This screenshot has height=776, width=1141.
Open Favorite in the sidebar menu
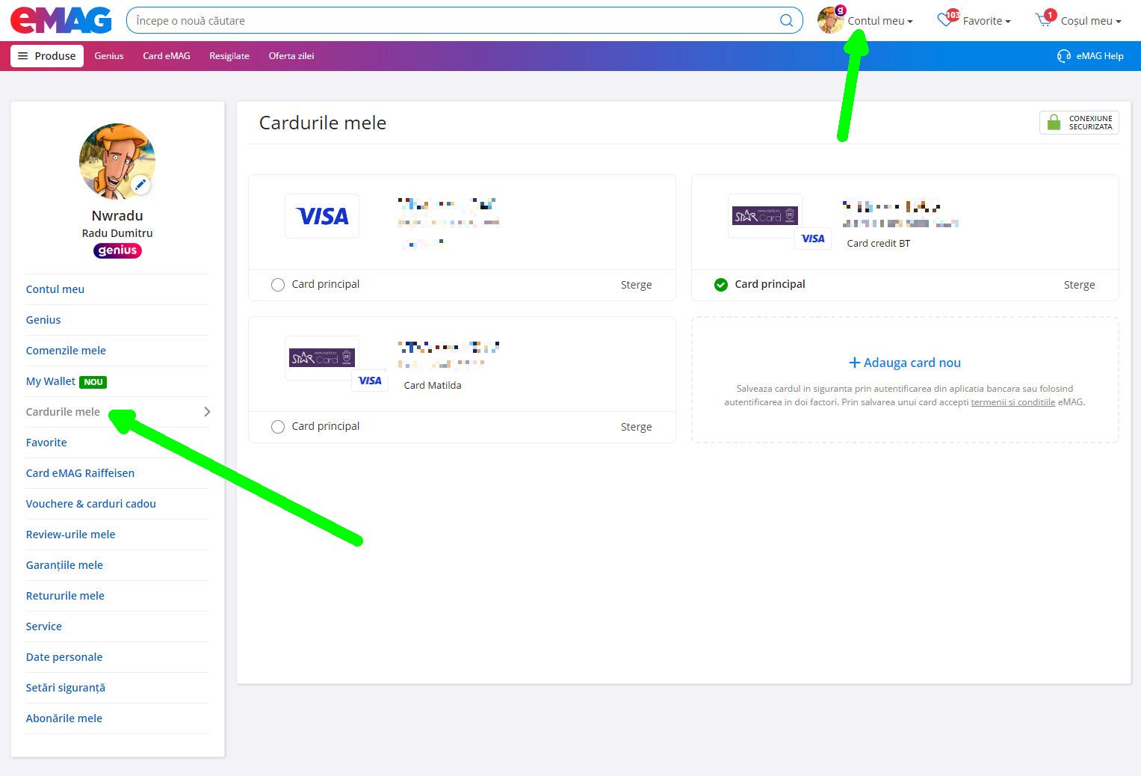coord(46,443)
